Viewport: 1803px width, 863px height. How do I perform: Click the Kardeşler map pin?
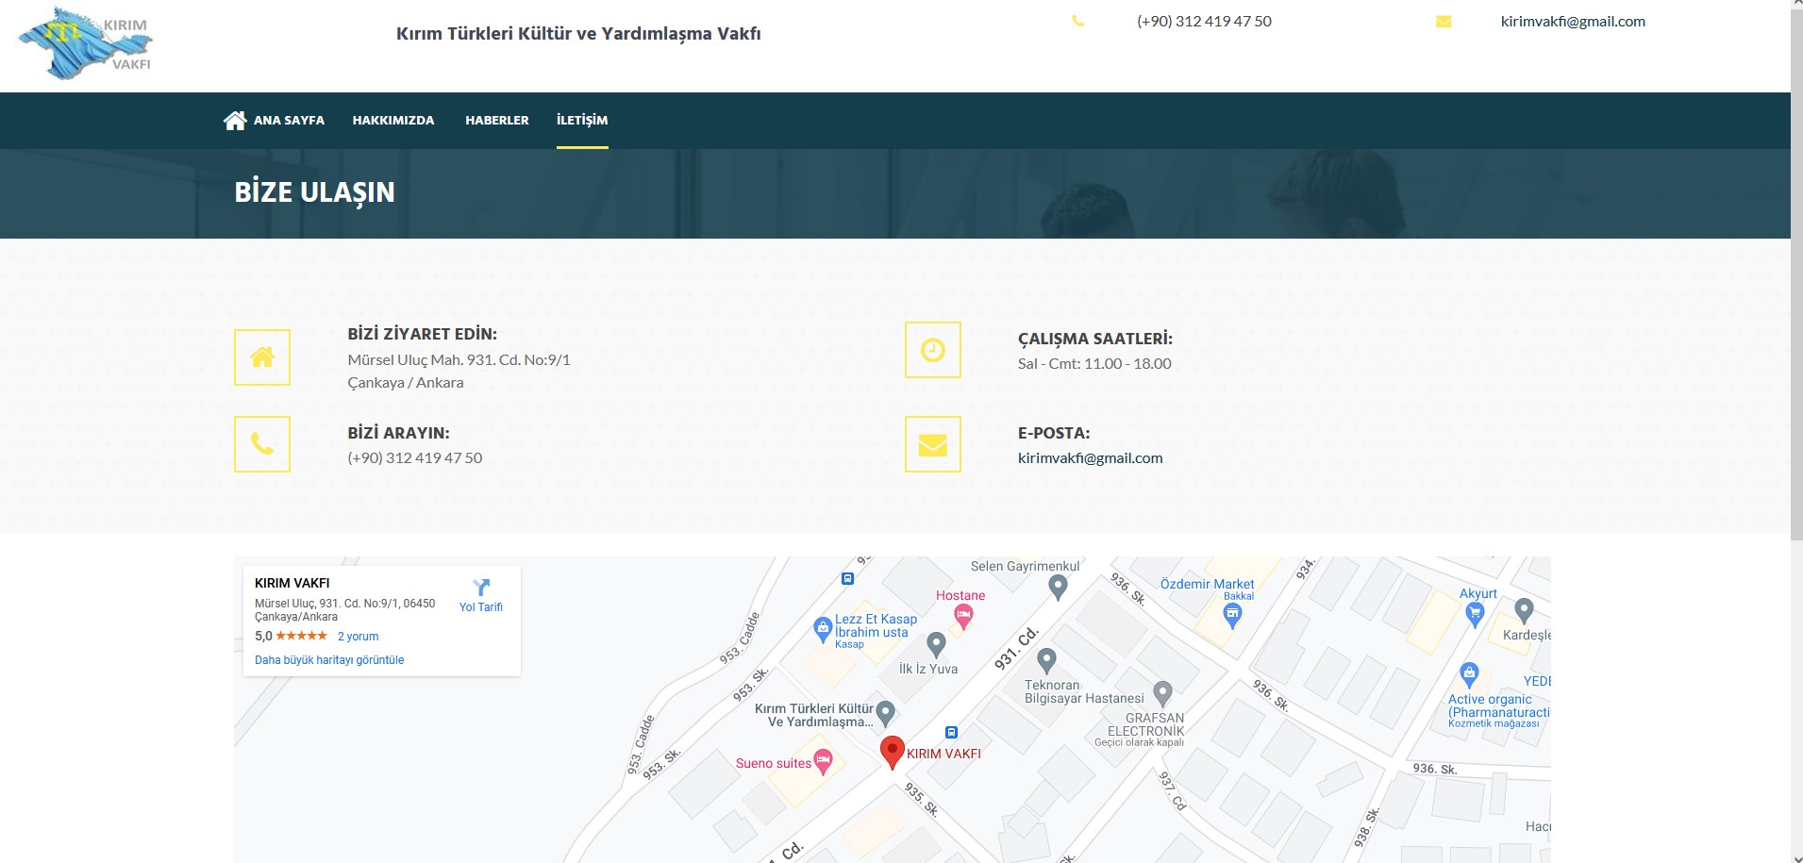(1524, 610)
